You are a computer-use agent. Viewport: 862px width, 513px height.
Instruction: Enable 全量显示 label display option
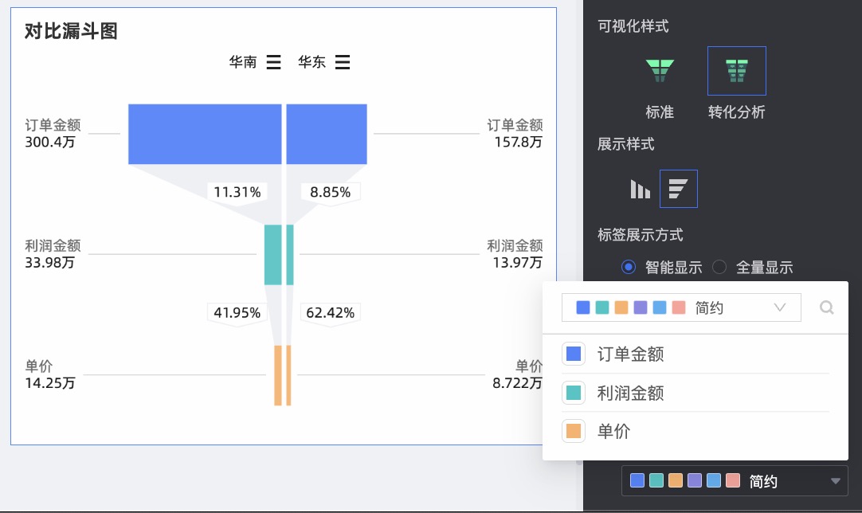pyautogui.click(x=719, y=267)
